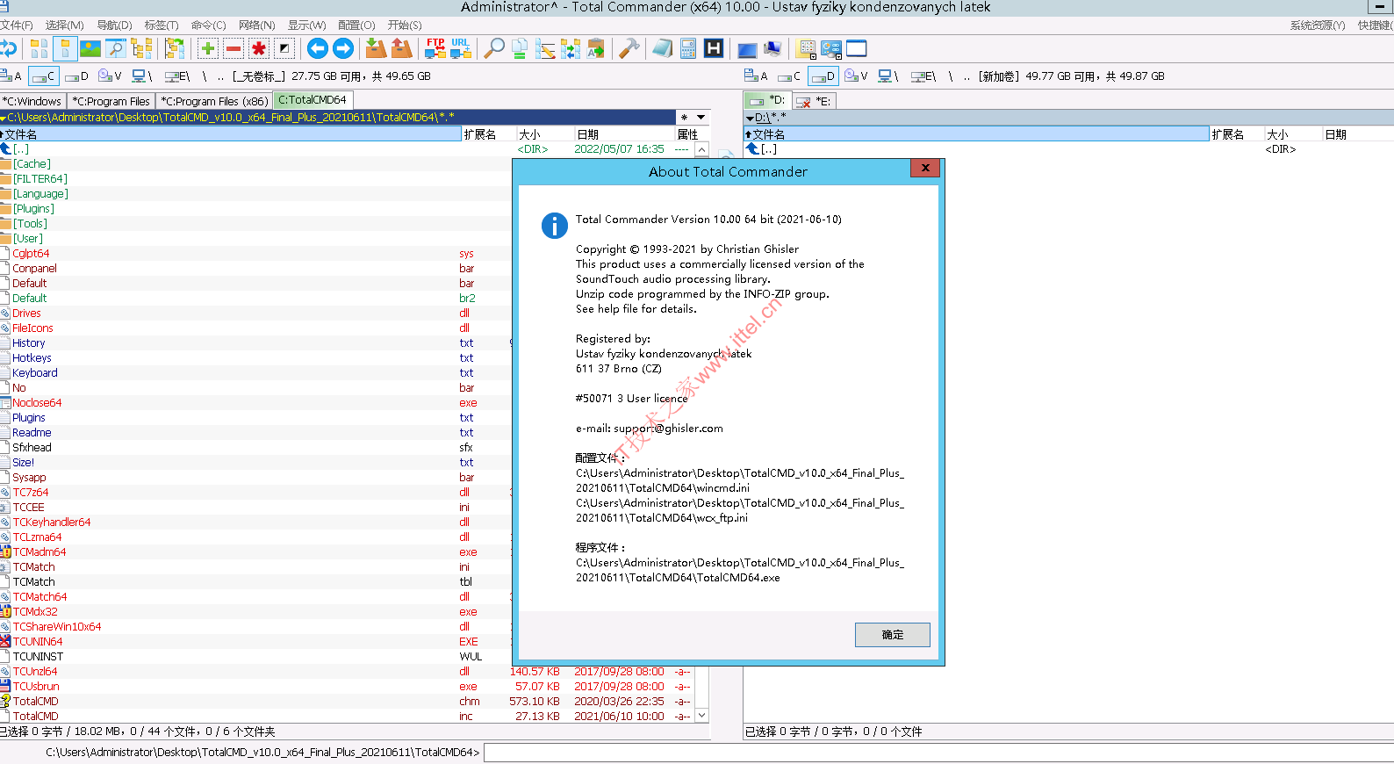Select the [Plugins] folder in left panel

tap(33, 209)
